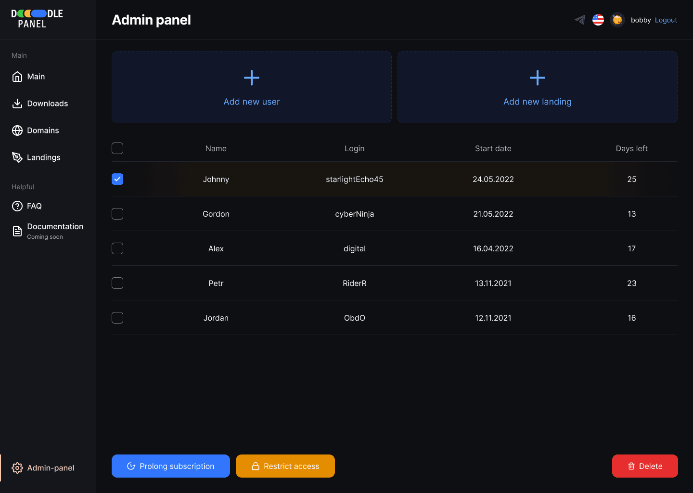Click the plus icon above Add new landing
This screenshot has height=493, width=693.
click(x=538, y=78)
